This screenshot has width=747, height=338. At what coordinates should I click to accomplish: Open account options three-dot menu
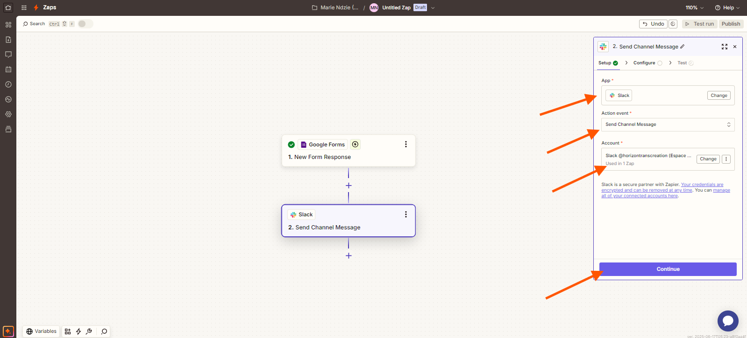726,159
